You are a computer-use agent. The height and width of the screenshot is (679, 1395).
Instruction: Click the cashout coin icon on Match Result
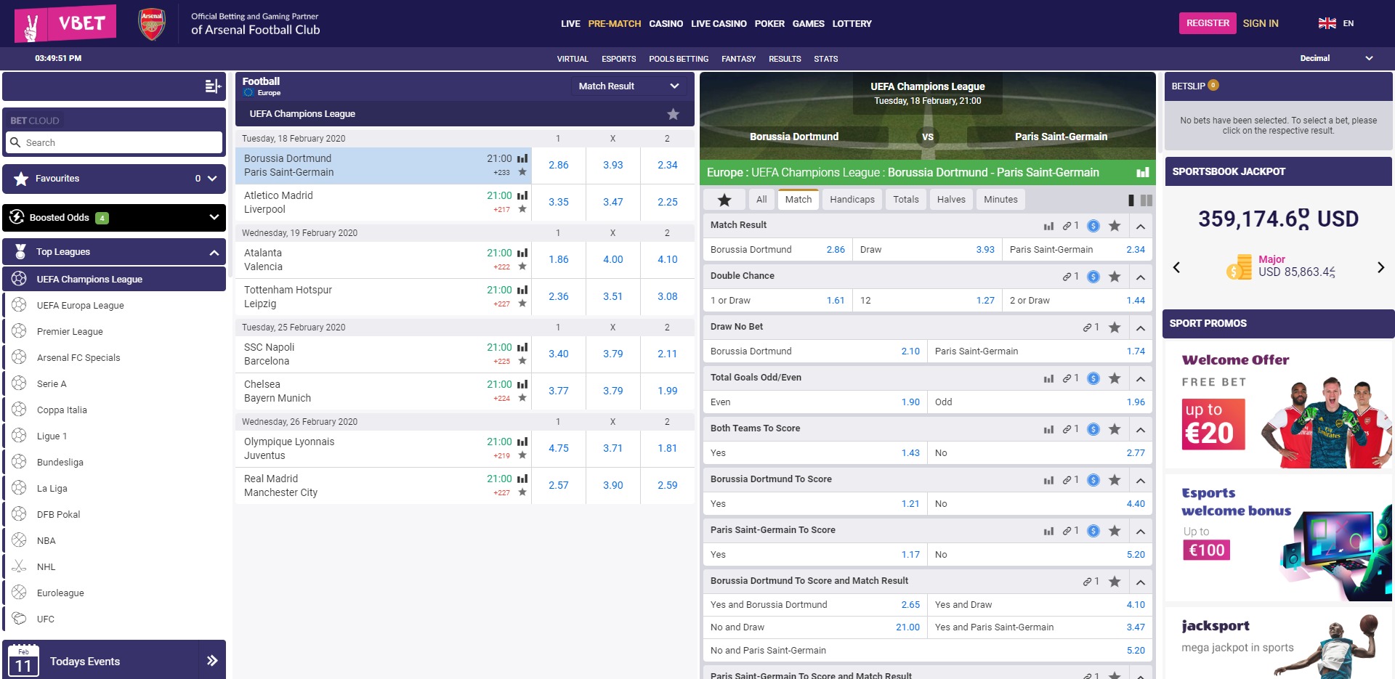tap(1093, 226)
